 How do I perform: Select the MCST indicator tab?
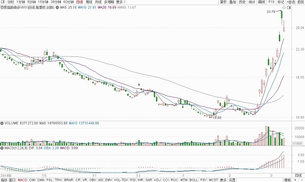point(213,180)
